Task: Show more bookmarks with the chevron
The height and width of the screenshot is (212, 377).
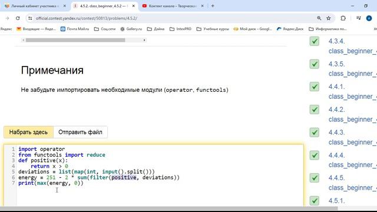Action: coord(375,29)
